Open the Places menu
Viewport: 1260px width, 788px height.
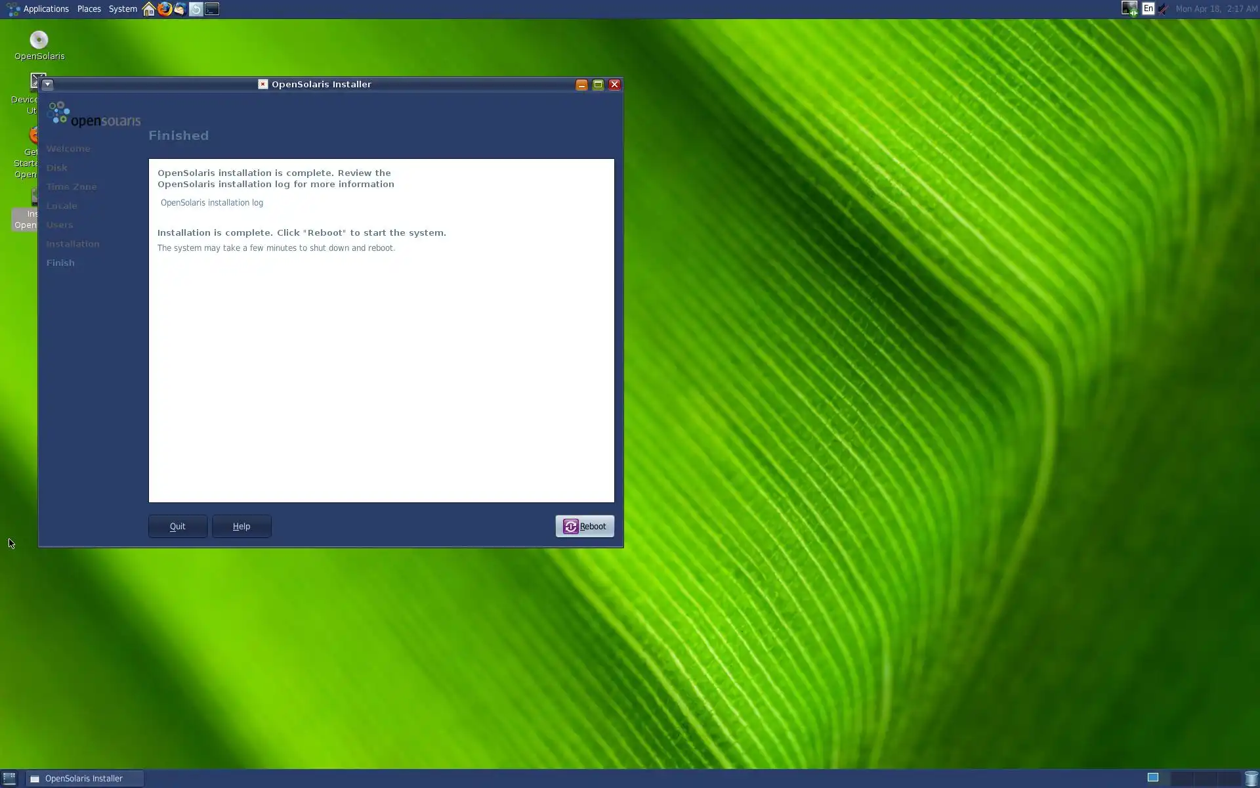tap(89, 9)
